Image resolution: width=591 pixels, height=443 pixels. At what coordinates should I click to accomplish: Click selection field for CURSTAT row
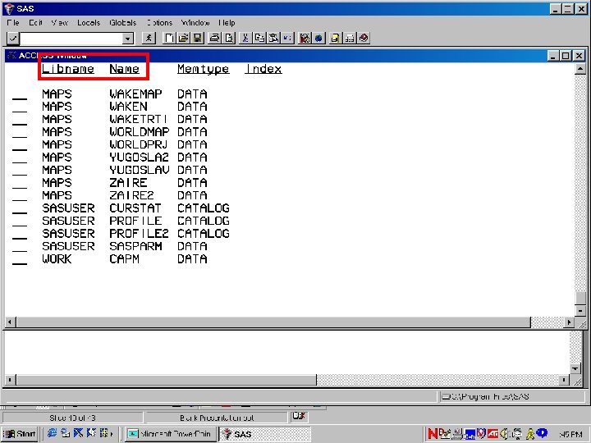click(x=20, y=210)
